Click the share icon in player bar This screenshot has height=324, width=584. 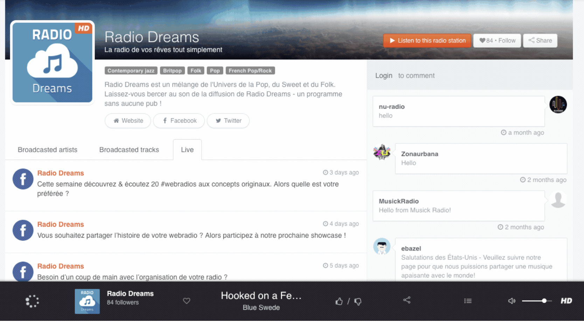pyautogui.click(x=406, y=300)
